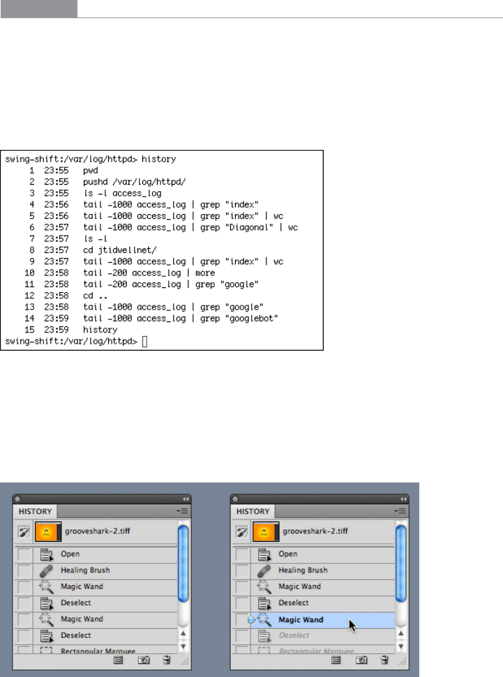Viewport: 503px width, 677px height.
Task: Toggle history brush source box for Magic Wand below Healing Brush, right panel
Action: pyautogui.click(x=242, y=587)
